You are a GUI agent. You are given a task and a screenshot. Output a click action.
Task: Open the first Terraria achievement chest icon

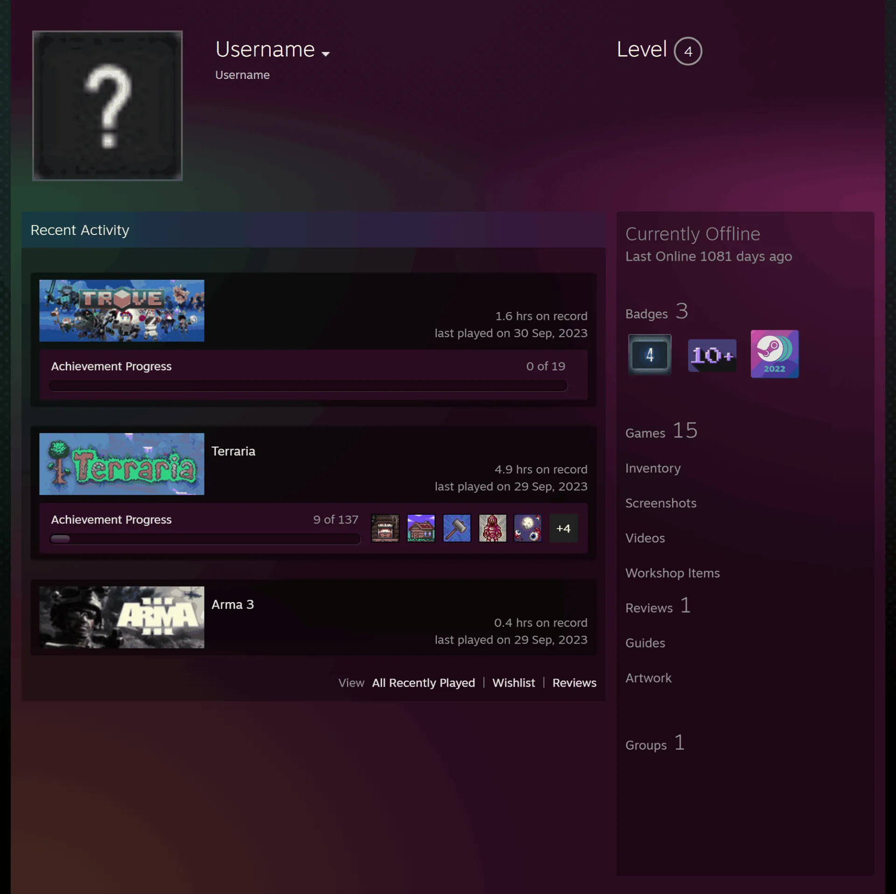[x=385, y=528]
